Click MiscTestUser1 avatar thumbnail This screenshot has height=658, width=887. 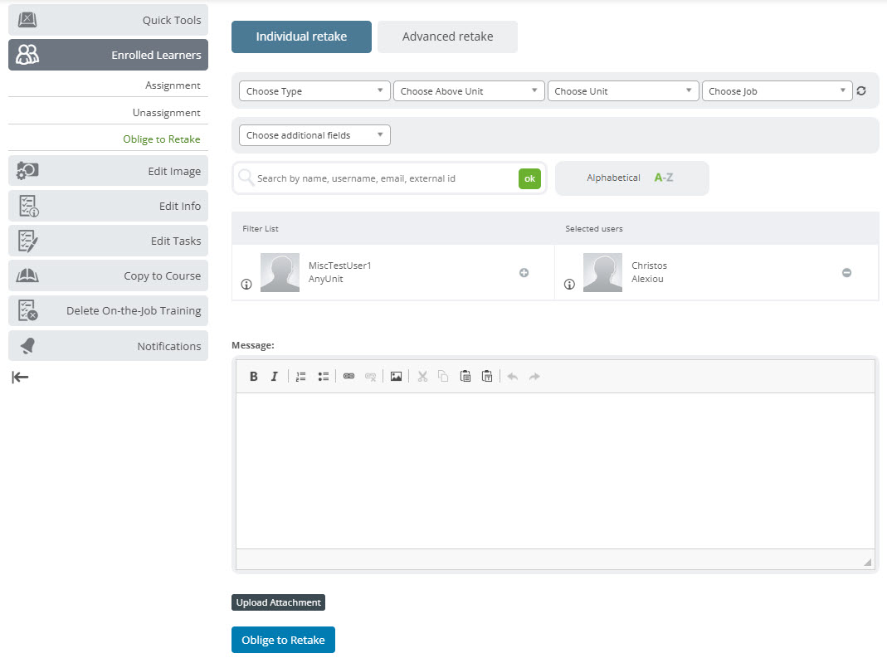click(x=280, y=273)
